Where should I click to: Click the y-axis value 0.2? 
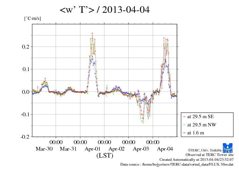[x=26, y=47]
